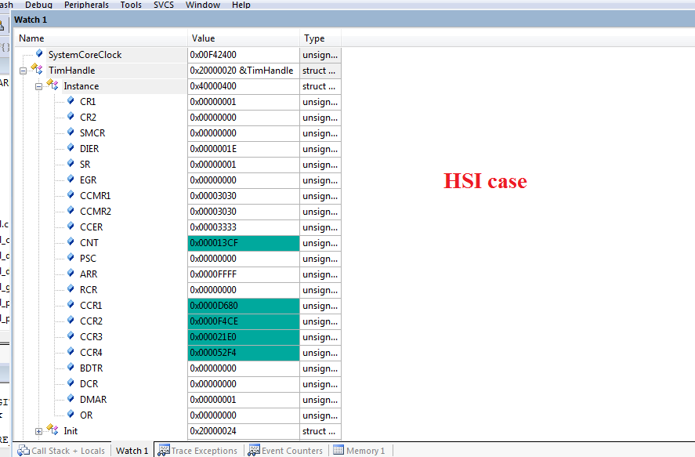Click the CCR2 register icon

(x=71, y=320)
